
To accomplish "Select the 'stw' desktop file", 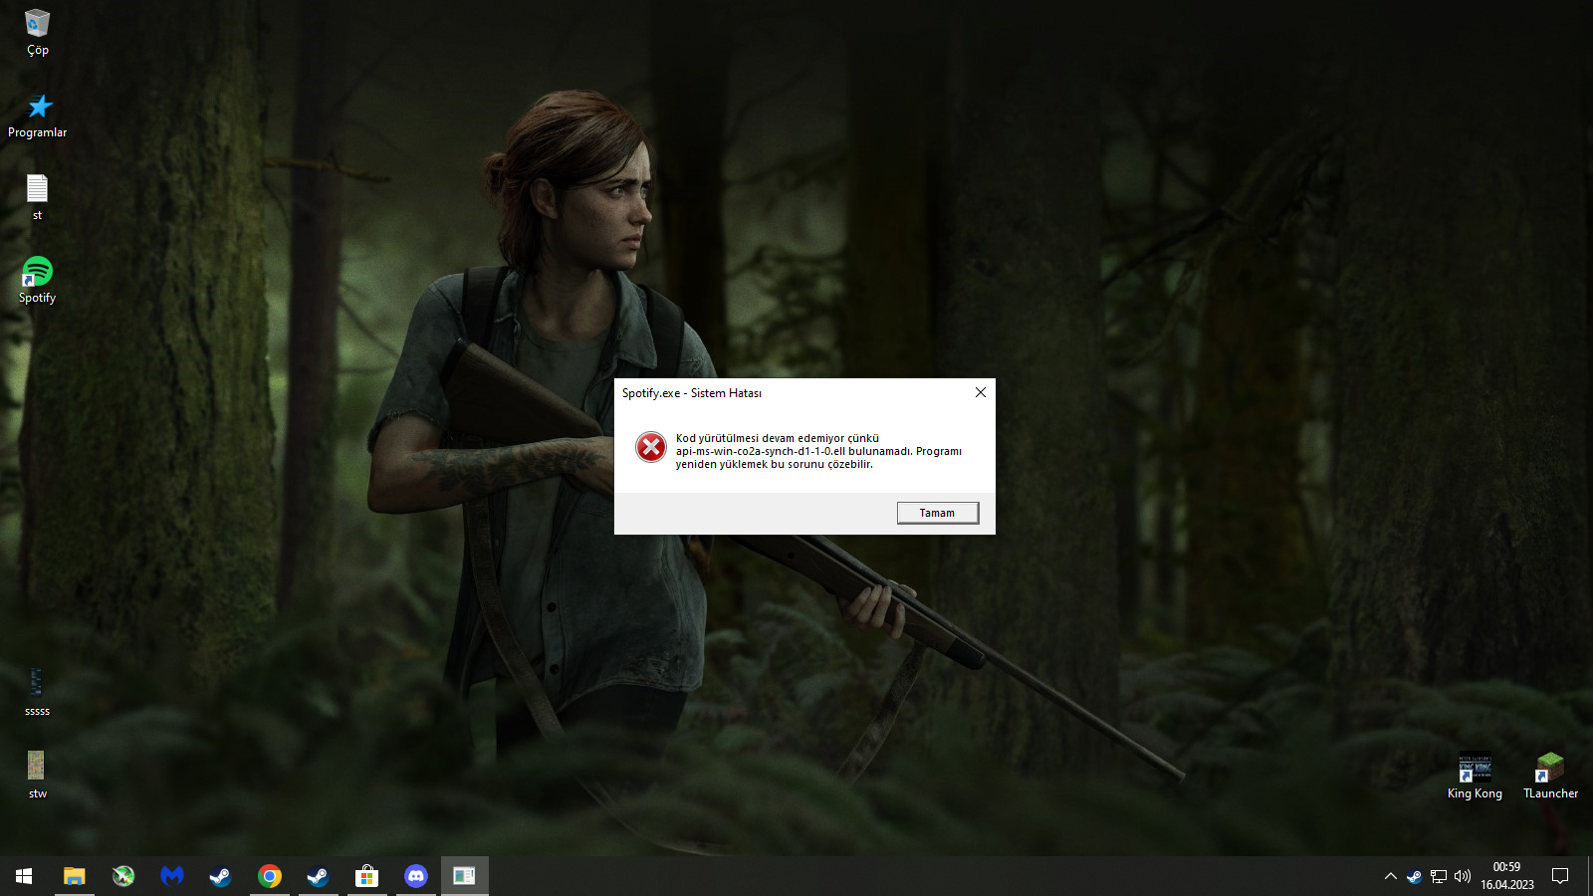I will (x=38, y=775).
